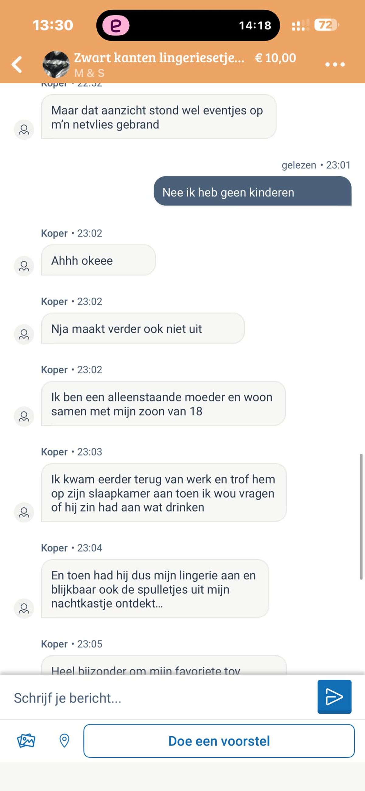365x791 pixels.
Task: Tap the € 10,00 price in header
Action: [275, 58]
